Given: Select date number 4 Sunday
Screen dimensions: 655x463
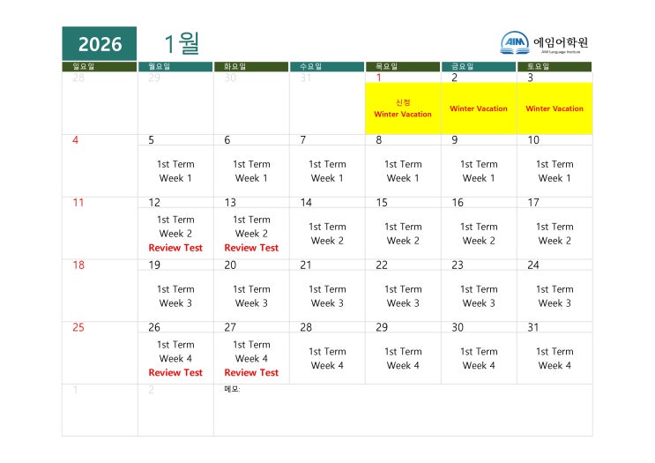Looking at the screenshot, I should (x=75, y=140).
